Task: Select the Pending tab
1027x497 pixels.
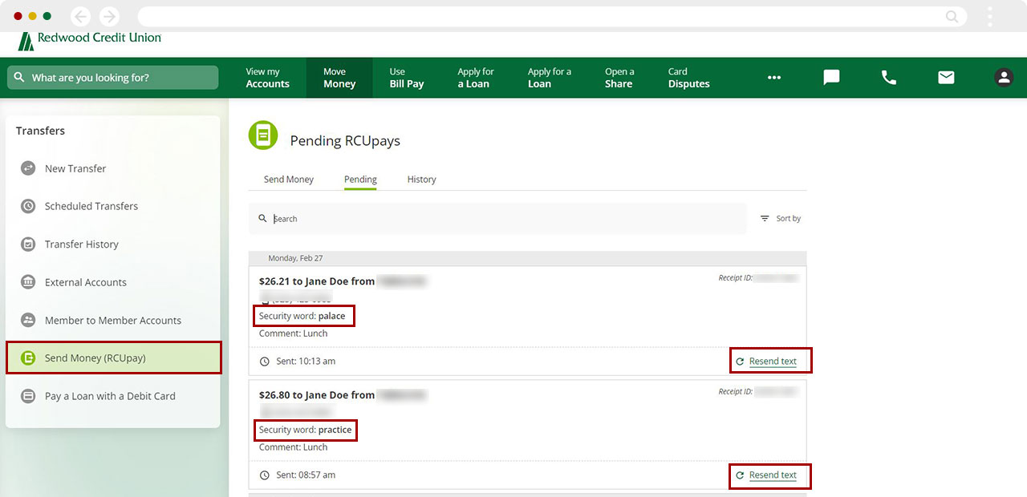Action: pyautogui.click(x=360, y=180)
